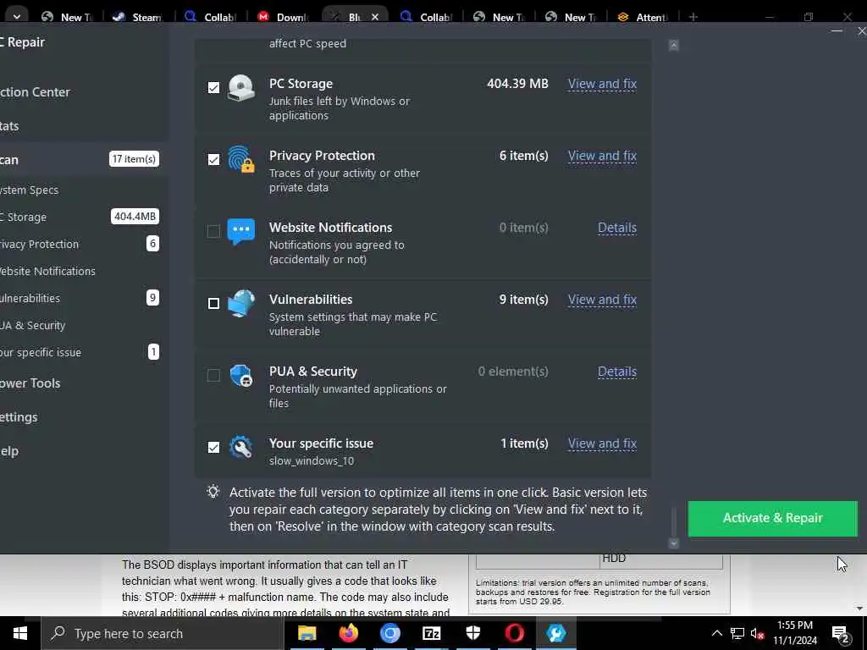This screenshot has width=867, height=650.
Task: Click the PC Repair wrench taskbar icon
Action: [556, 633]
